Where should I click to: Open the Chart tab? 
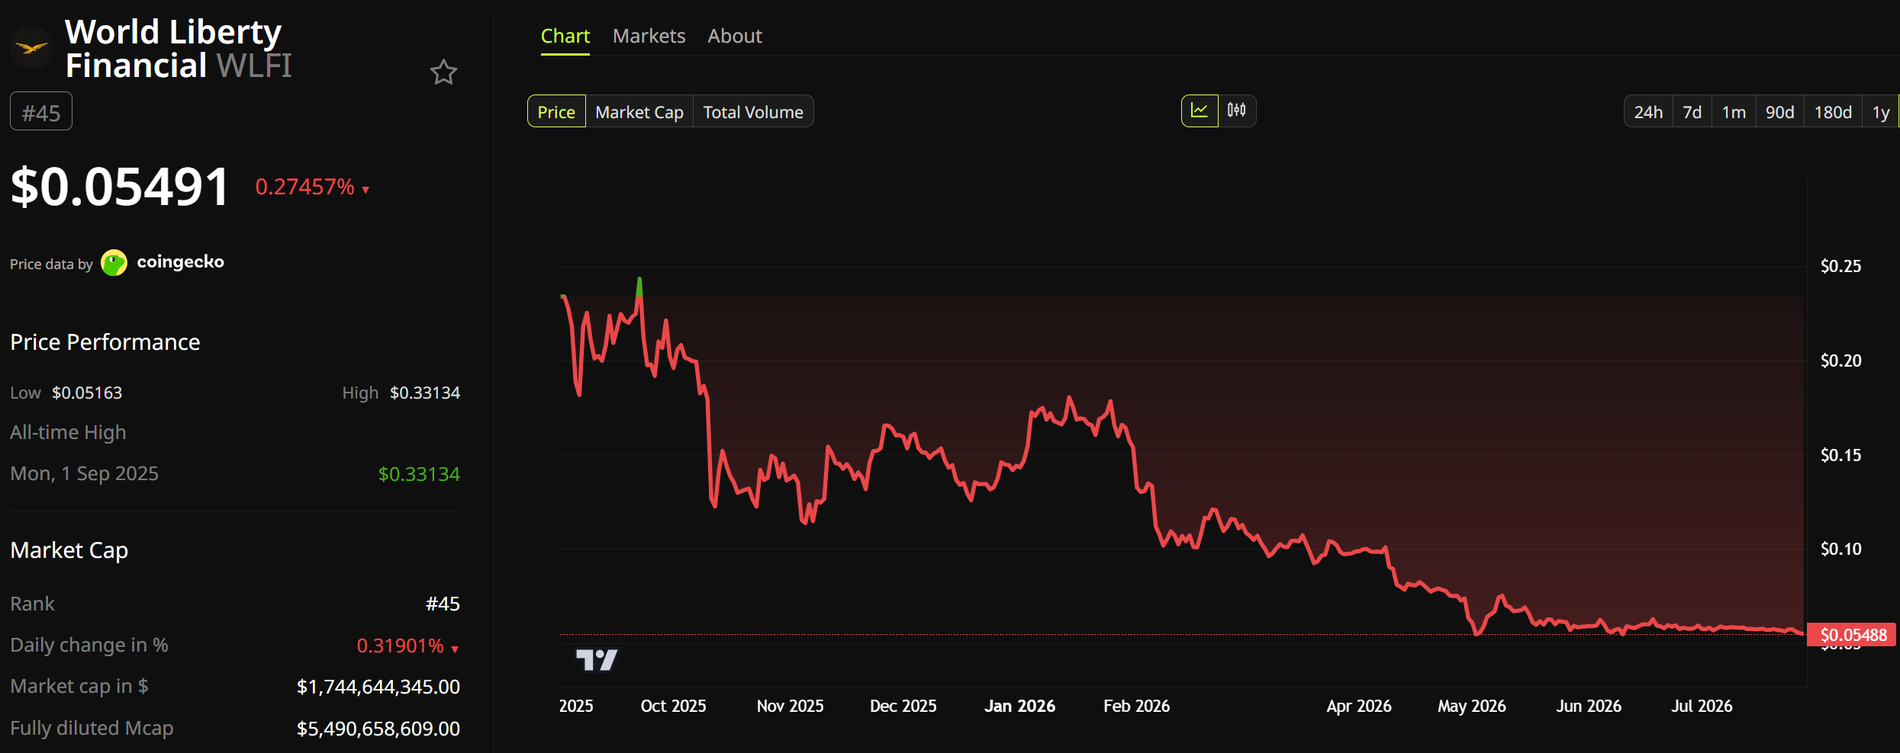pos(565,36)
